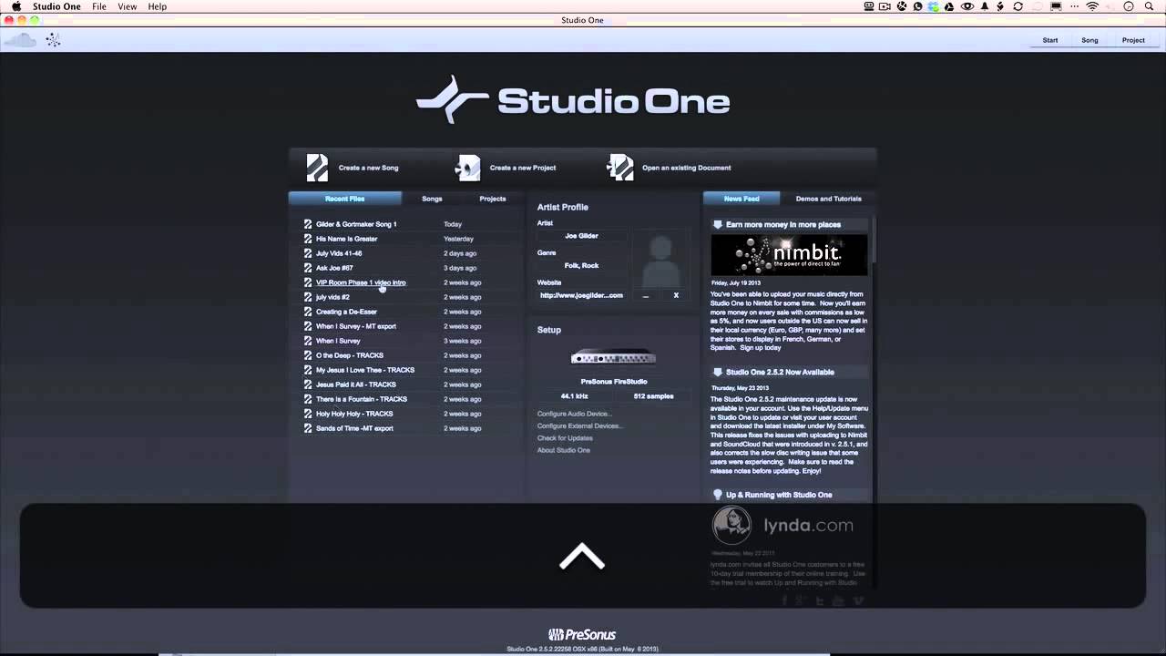Open There Is a Fountain - TRACKS

pyautogui.click(x=362, y=399)
